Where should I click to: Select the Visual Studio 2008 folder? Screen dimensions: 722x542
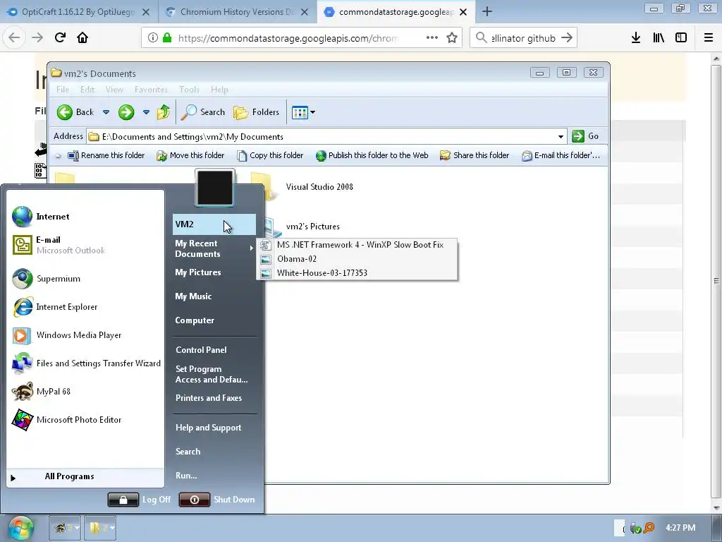click(319, 186)
